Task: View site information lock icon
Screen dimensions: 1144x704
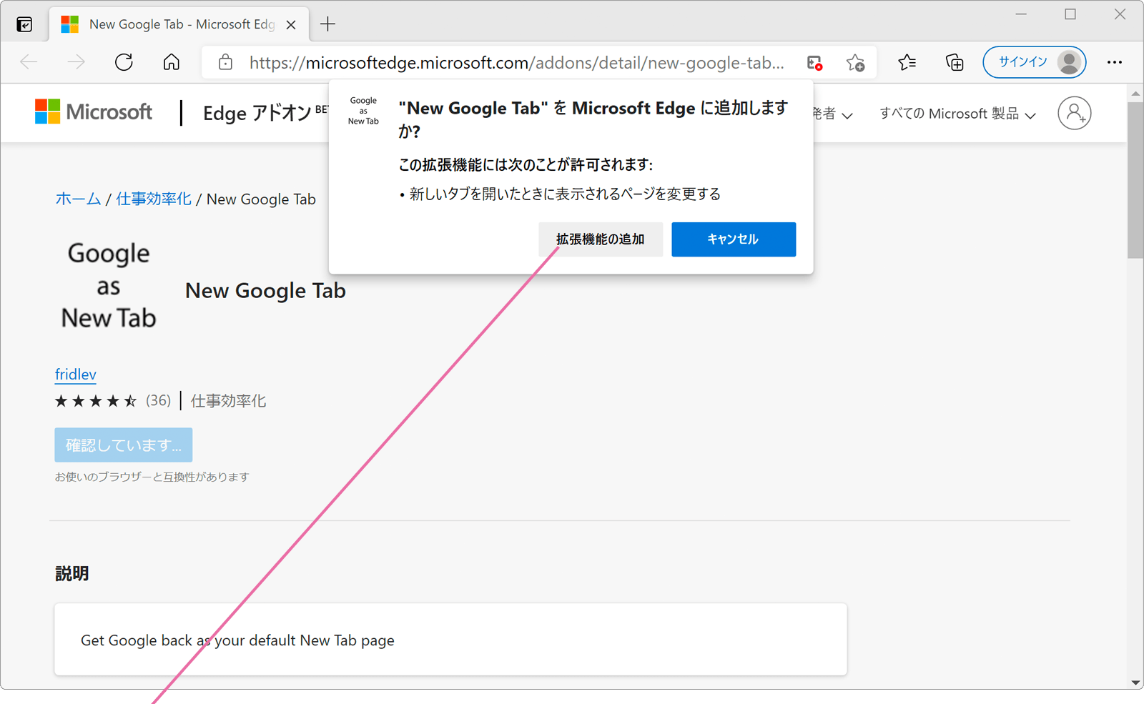Action: (225, 62)
